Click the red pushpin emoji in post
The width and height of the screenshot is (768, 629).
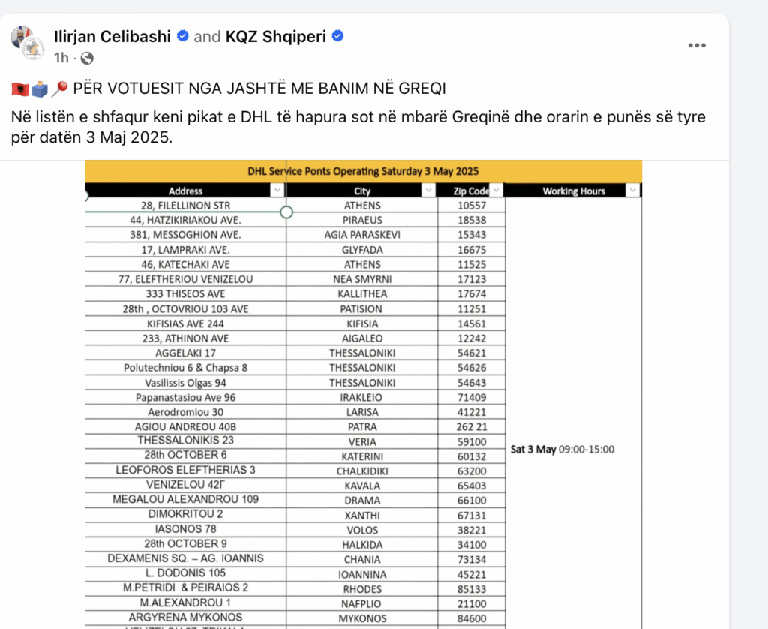point(60,89)
